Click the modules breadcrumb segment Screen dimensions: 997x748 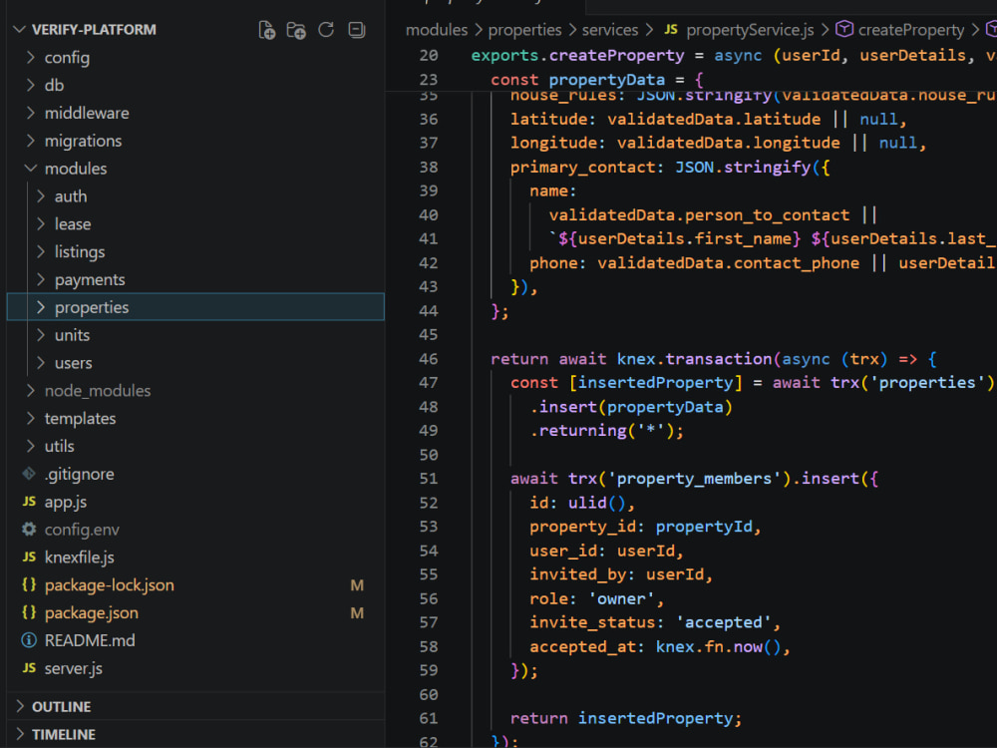click(437, 30)
